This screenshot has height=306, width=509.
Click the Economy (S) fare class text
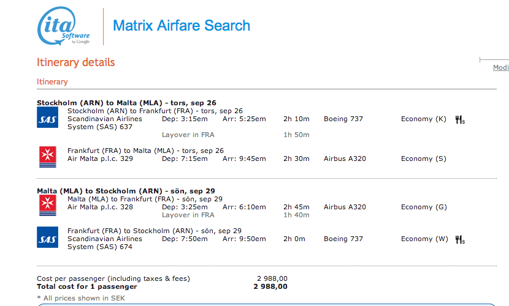[x=424, y=159]
